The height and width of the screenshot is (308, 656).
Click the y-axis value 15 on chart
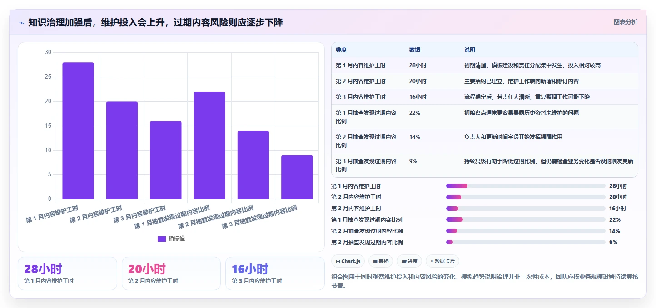(48, 126)
